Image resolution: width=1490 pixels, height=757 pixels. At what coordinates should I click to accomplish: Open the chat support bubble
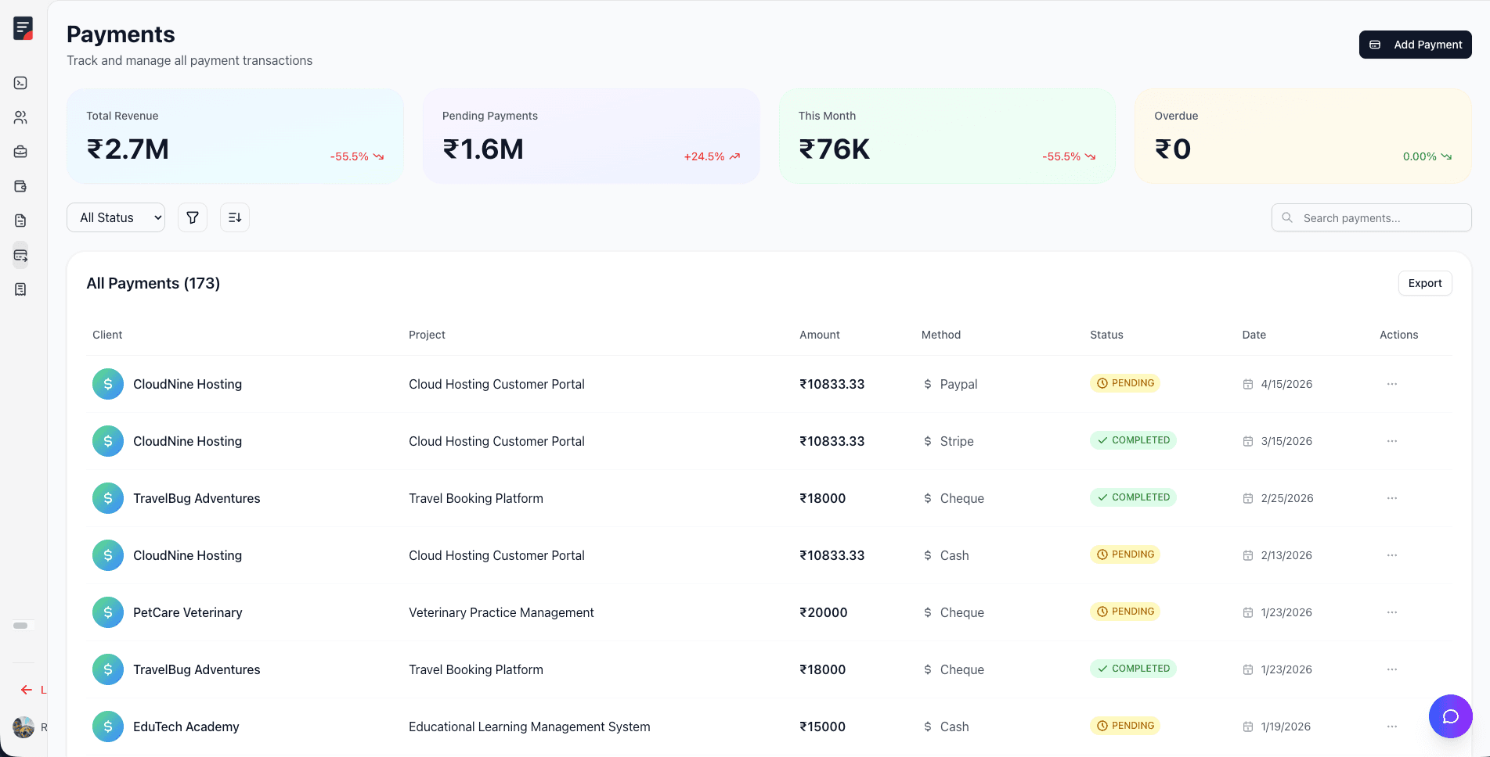[1450, 716]
